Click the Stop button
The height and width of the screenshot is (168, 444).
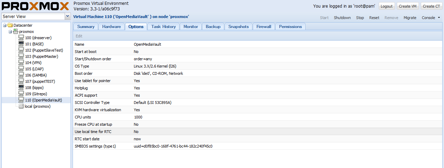[x=360, y=18]
